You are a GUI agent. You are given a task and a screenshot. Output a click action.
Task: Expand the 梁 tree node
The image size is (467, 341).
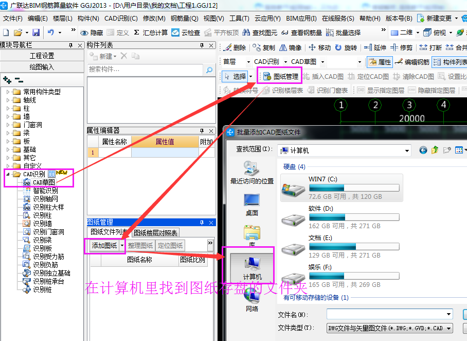(x=8, y=133)
